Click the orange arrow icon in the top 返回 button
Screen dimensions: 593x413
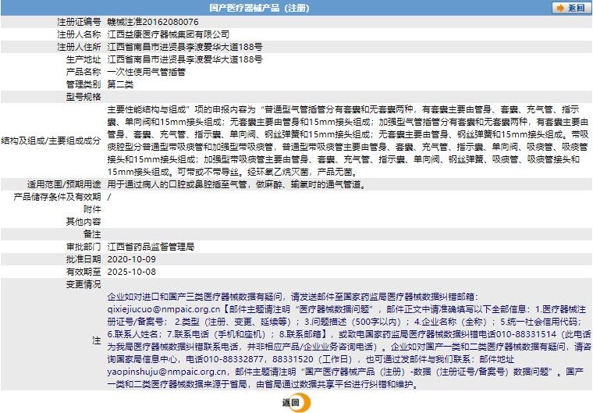560,8
